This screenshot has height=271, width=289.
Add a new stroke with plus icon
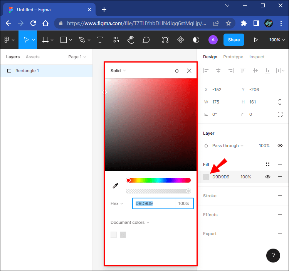(x=280, y=196)
